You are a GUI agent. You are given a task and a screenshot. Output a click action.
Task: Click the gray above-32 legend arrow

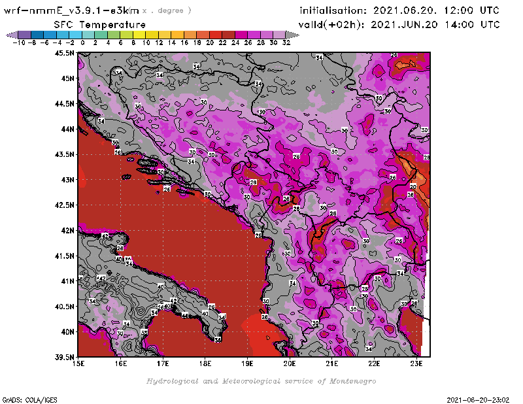292,35
